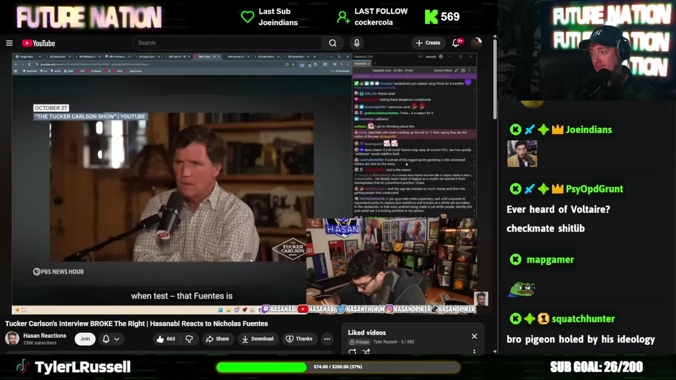Click the Pepe emote from mapgamer
676x380 pixels.
click(x=522, y=289)
